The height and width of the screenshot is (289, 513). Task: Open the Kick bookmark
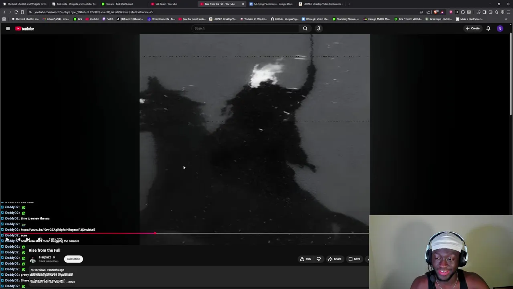pos(78,19)
